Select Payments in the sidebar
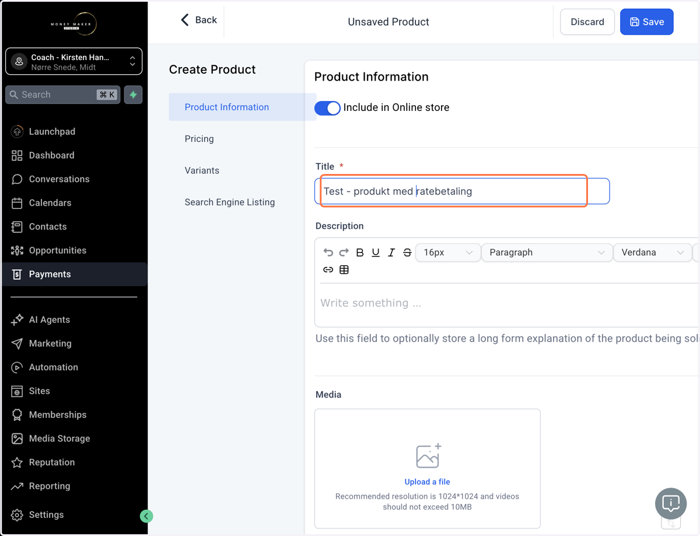Screen dimensions: 700x536 (x=74, y=274)
